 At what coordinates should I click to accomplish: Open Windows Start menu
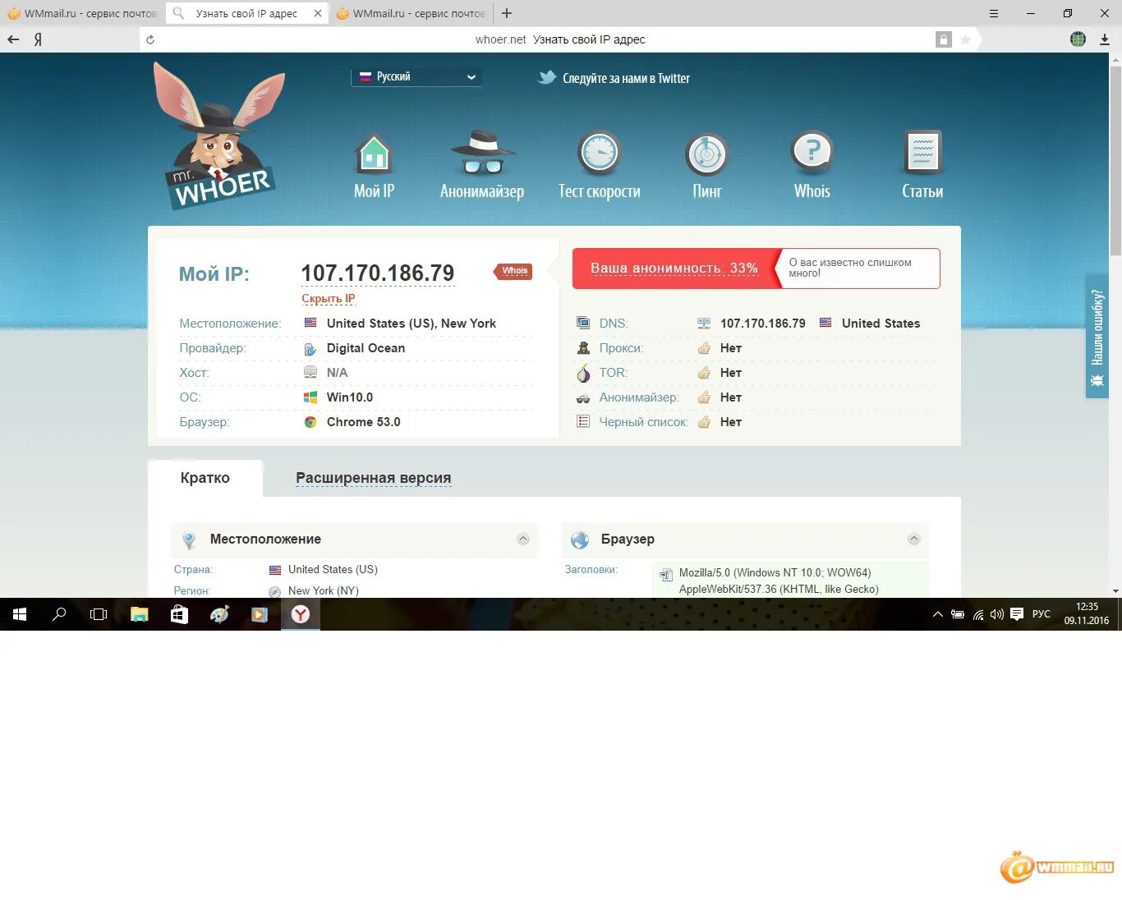point(20,614)
